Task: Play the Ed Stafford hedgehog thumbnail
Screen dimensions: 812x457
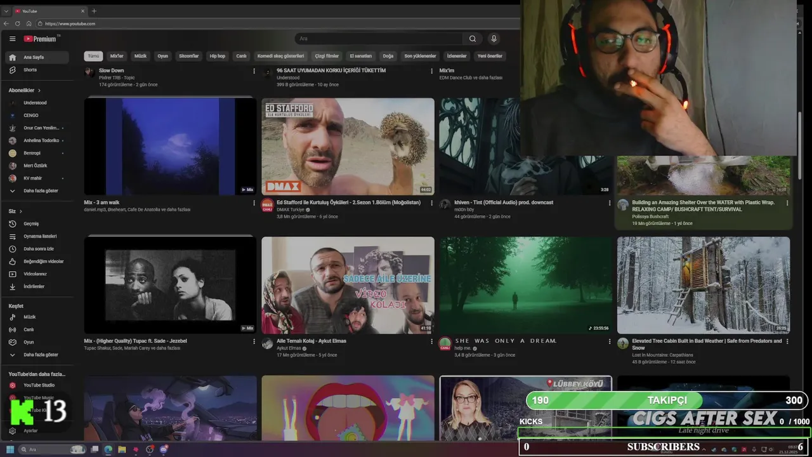Action: point(348,147)
